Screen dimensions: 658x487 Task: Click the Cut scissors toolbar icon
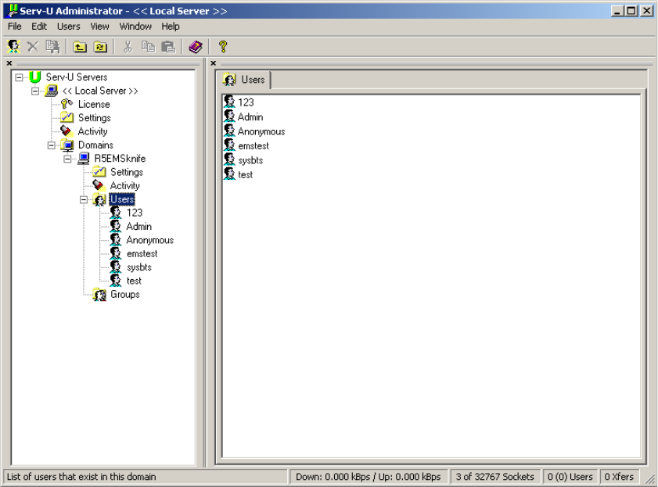[x=128, y=47]
